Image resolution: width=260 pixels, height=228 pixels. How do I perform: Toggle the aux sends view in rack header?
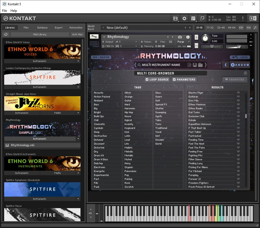point(249,28)
